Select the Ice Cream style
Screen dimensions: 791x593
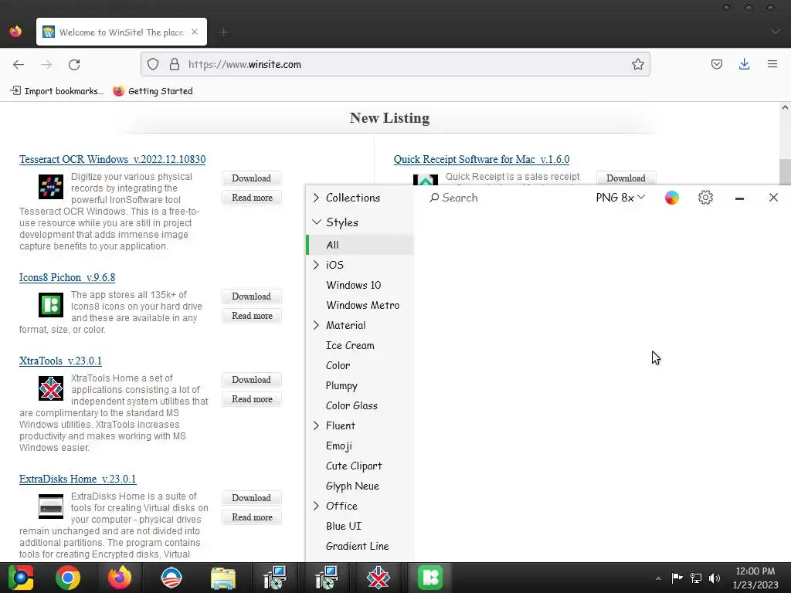click(x=360, y=345)
